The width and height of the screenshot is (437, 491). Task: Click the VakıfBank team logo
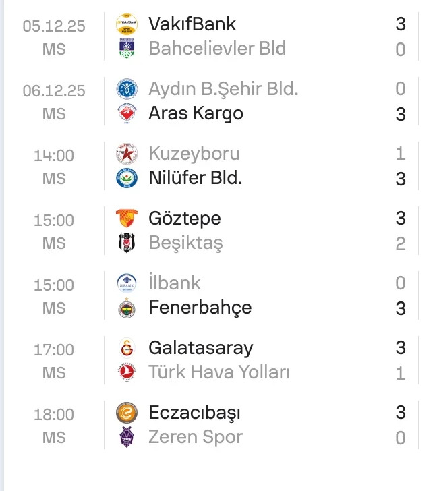click(126, 24)
